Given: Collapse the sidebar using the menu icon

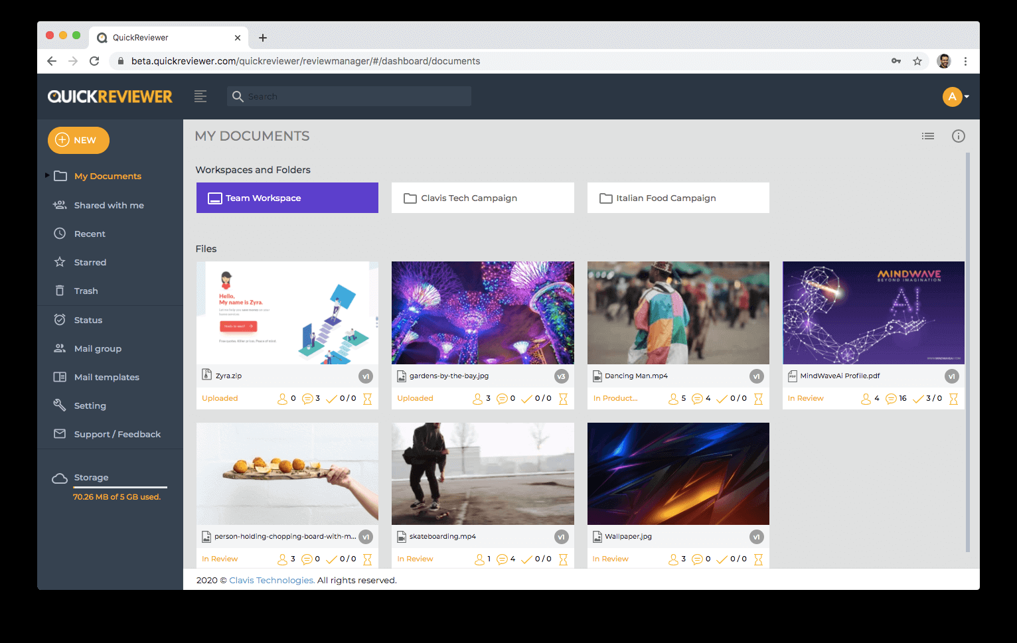Looking at the screenshot, I should [200, 96].
